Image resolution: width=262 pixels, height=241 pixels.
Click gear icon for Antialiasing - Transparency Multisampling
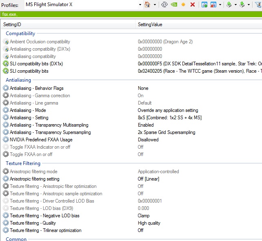tap(6, 125)
